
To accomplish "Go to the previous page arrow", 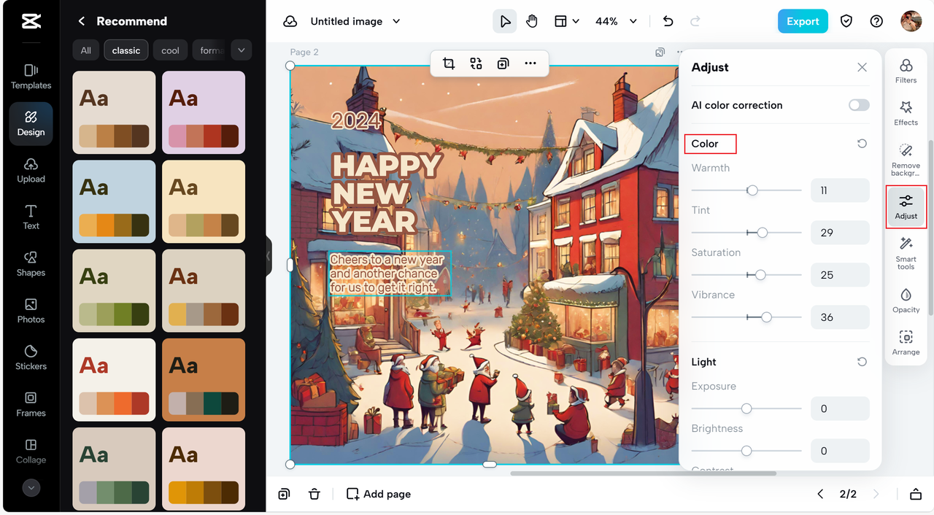I will point(820,494).
